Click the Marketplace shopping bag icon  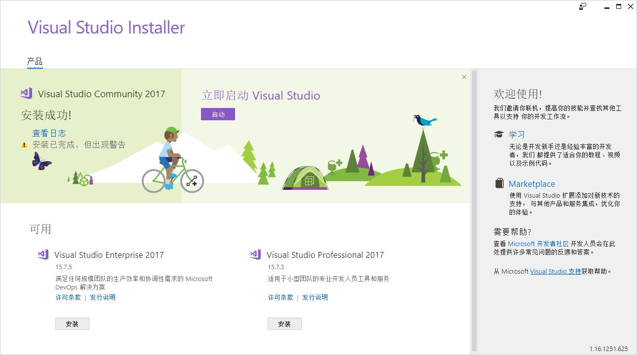click(x=499, y=183)
